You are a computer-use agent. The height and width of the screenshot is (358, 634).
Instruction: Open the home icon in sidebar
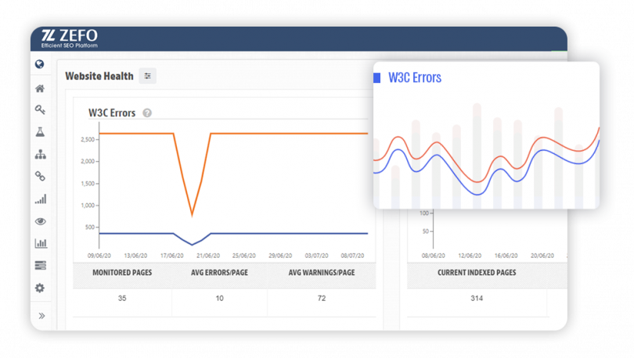coord(40,88)
